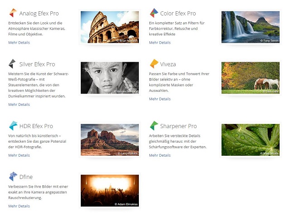Click the Color Efex Pro logo icon
295x223 pixels.
[154, 13]
